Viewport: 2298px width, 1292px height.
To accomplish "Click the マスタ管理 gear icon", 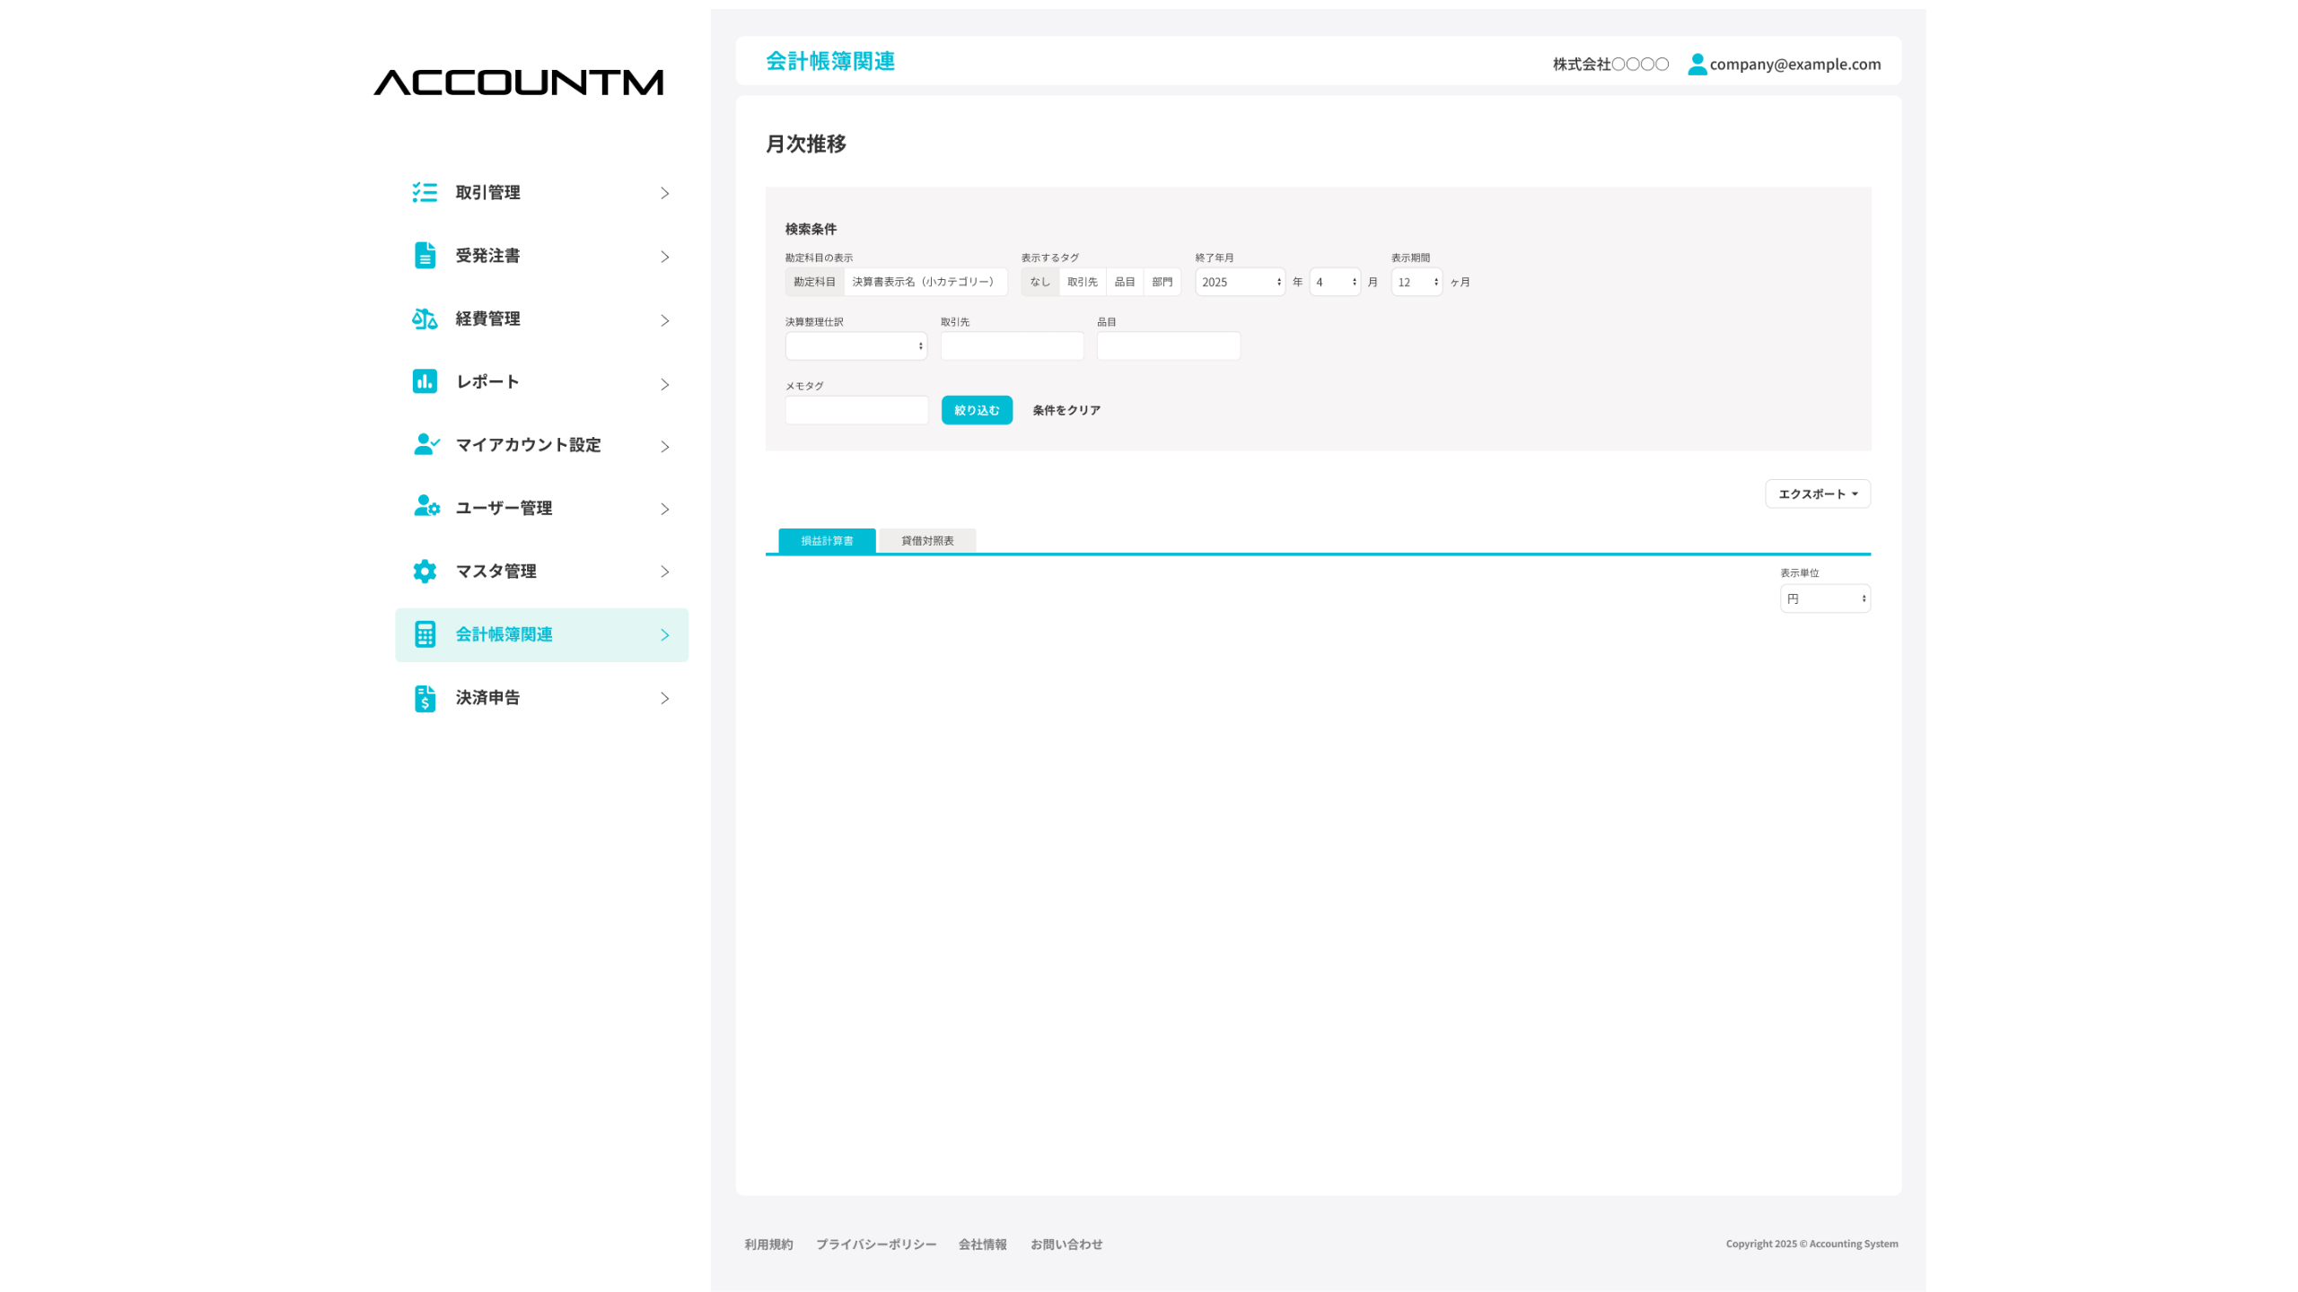I will (x=425, y=571).
